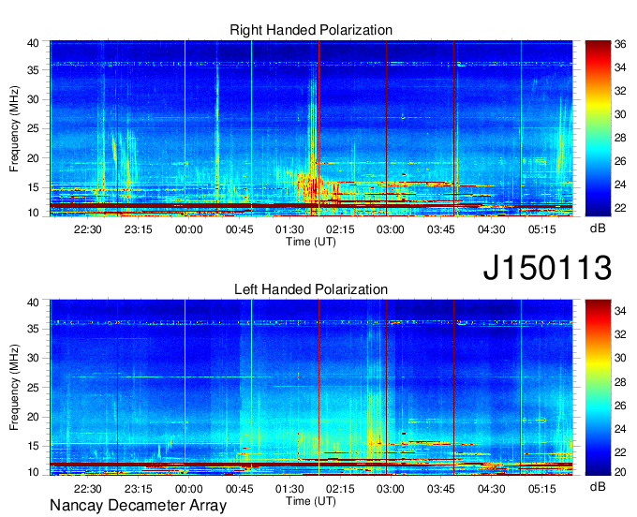
Task: Click the "Nancay Decameter Array" caption
Action: tap(138, 506)
